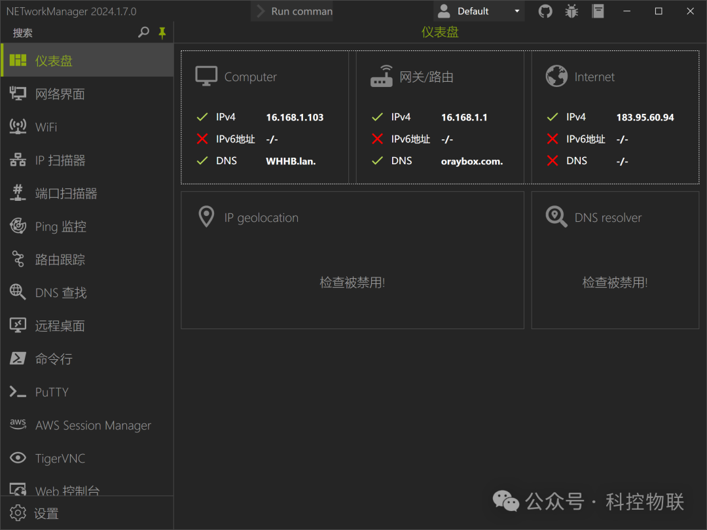The image size is (707, 530).
Task: Click the red X beside gateway IPv6地址
Action: [378, 139]
